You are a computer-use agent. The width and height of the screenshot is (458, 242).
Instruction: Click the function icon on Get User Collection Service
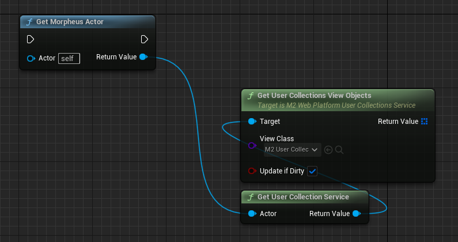pyautogui.click(x=250, y=197)
